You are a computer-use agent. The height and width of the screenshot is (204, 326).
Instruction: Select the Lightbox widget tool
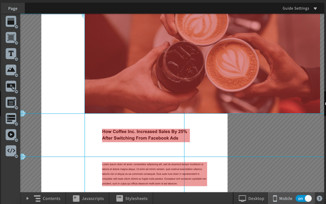pos(11,119)
